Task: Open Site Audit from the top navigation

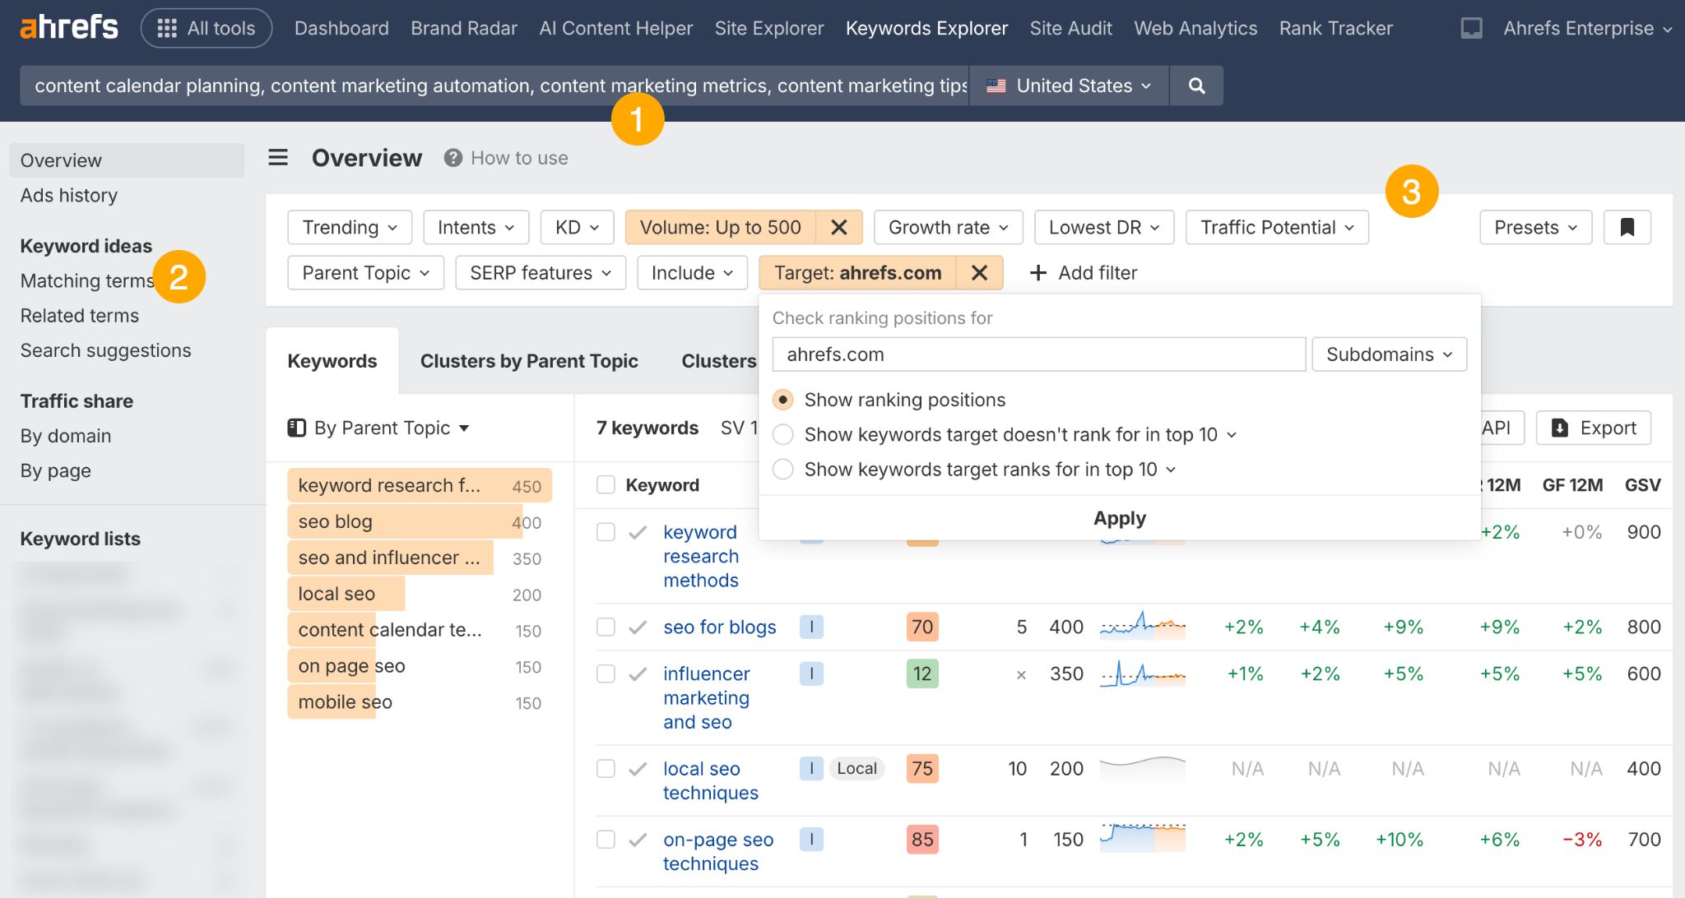Action: click(1070, 27)
